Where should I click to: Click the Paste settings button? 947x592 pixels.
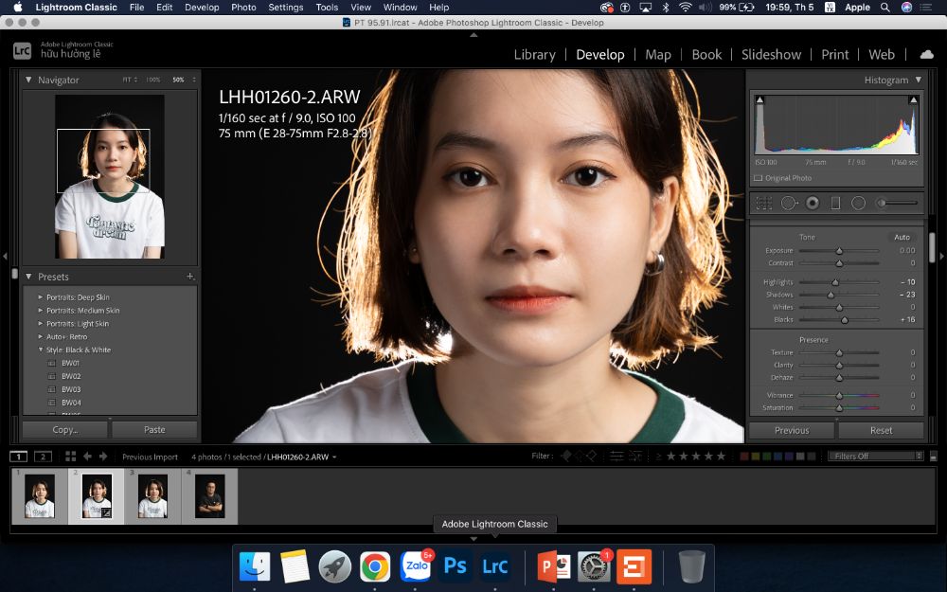[154, 429]
